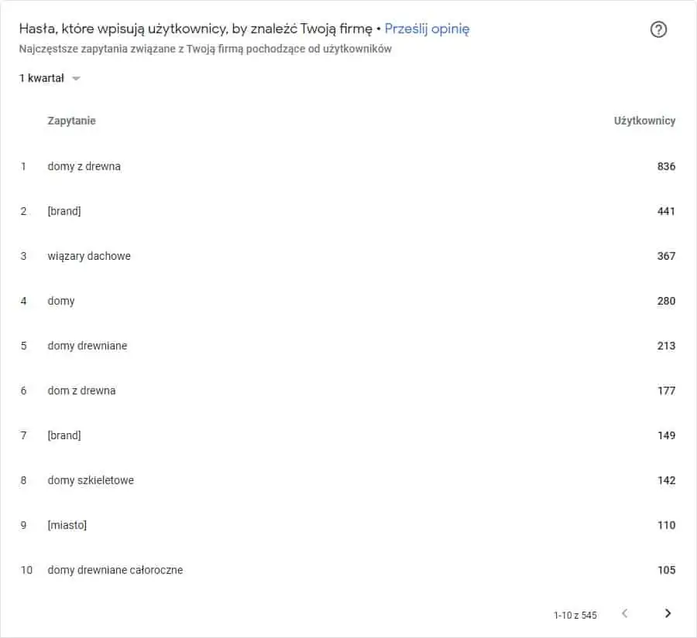
Task: Sort by the Użytkownicy column header
Action: pyautogui.click(x=644, y=121)
